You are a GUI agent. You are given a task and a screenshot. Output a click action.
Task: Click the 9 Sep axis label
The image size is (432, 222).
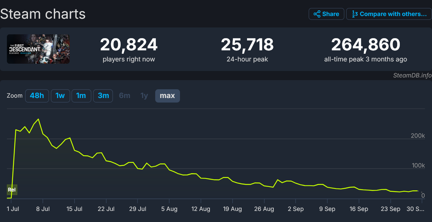327,209
